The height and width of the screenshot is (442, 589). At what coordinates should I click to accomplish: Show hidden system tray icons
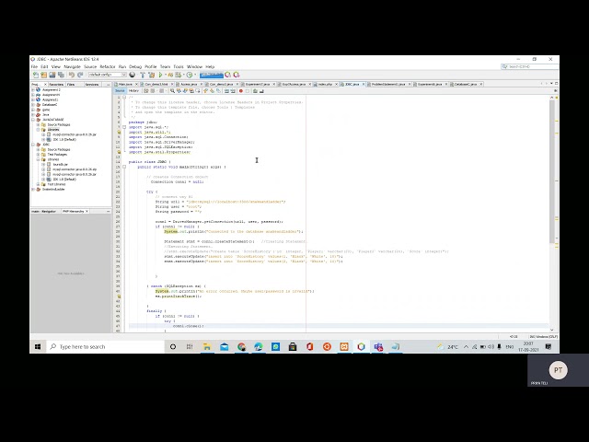(467, 346)
